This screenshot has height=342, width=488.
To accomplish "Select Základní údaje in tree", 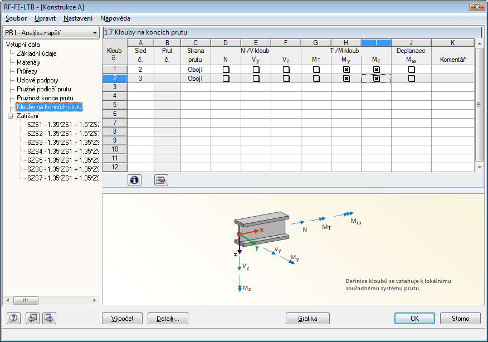I will click(x=36, y=53).
